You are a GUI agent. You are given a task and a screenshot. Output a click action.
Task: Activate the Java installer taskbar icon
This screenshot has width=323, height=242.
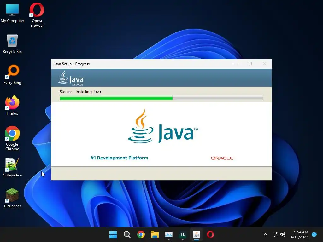point(196,234)
